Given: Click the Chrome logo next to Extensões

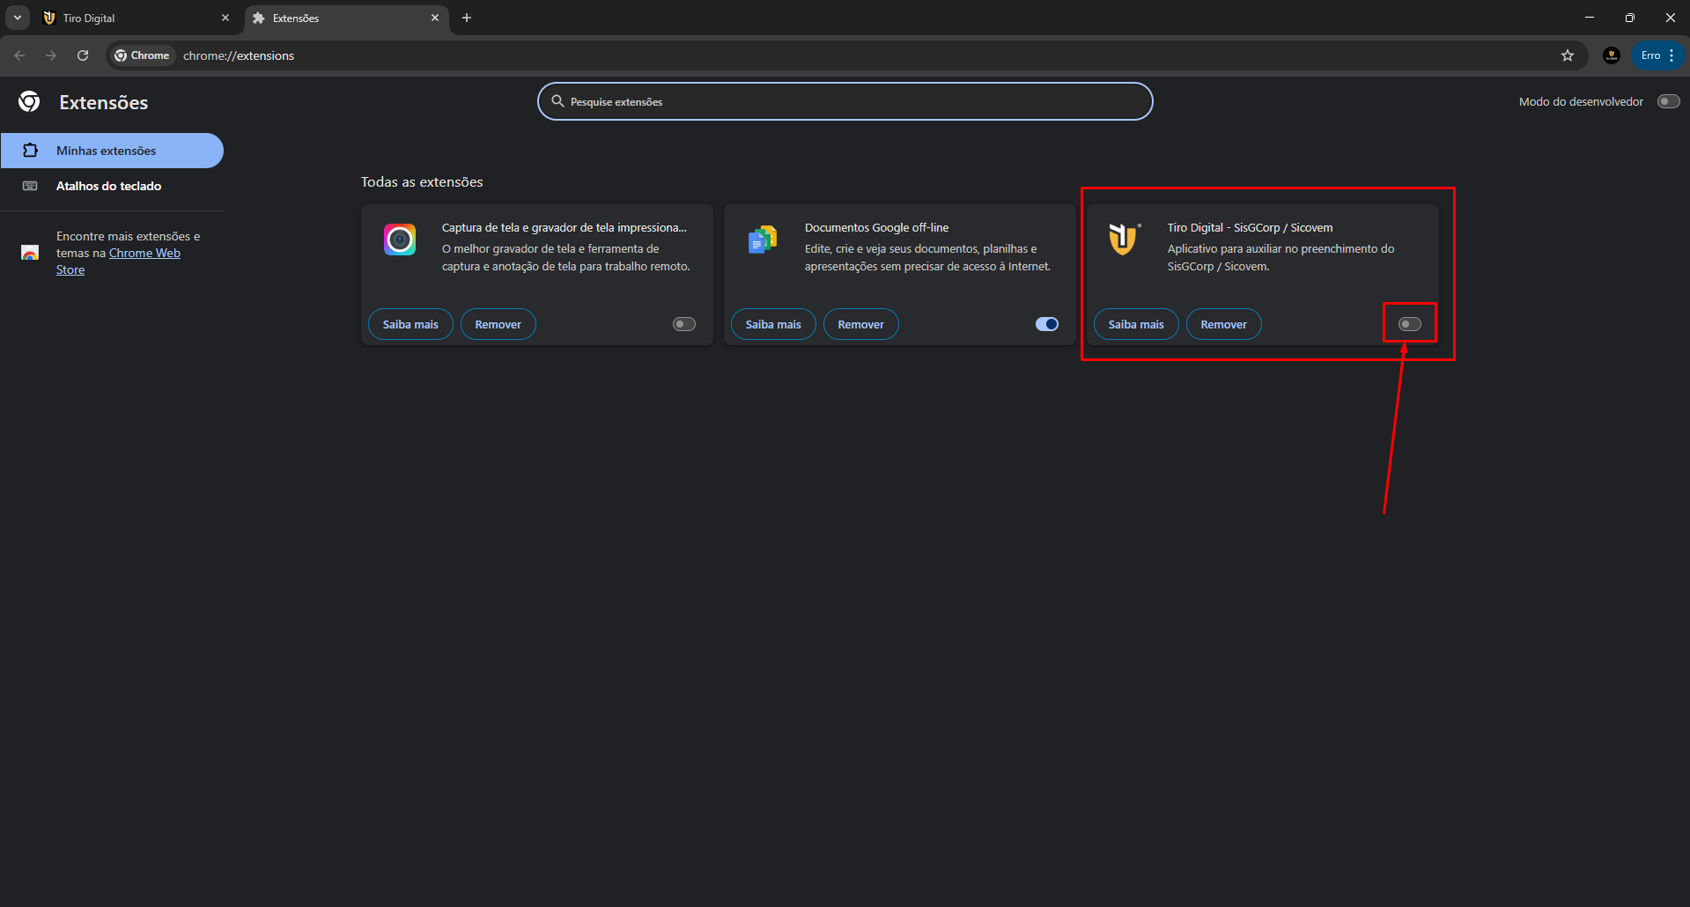Looking at the screenshot, I should [x=29, y=102].
